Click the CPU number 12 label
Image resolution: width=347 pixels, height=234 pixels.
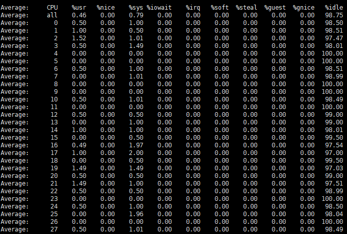click(54, 115)
